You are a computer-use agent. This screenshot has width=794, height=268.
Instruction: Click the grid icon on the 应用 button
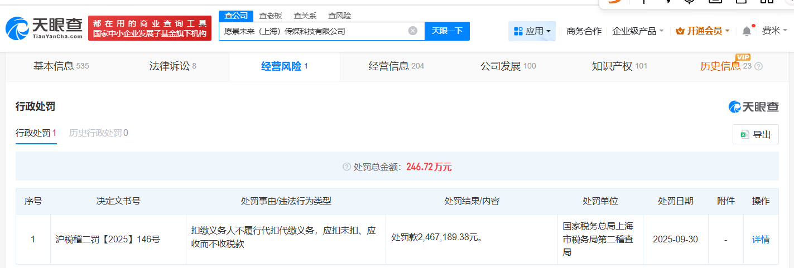point(518,31)
